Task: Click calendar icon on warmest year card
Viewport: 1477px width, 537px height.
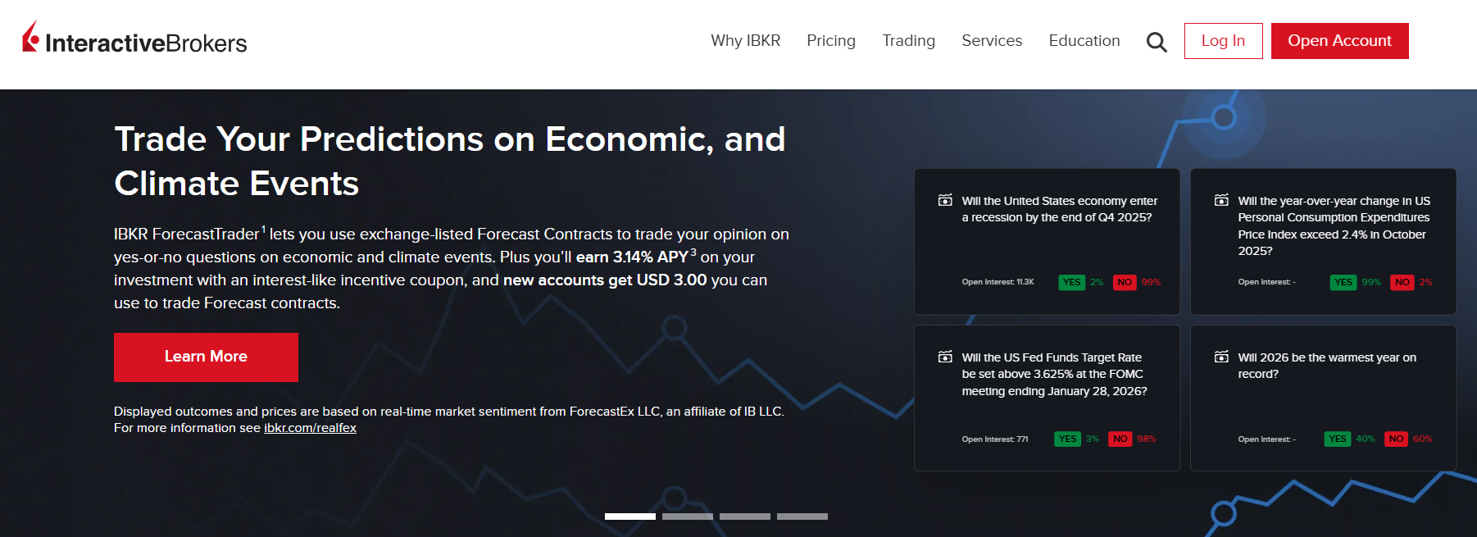Action: click(x=1221, y=357)
